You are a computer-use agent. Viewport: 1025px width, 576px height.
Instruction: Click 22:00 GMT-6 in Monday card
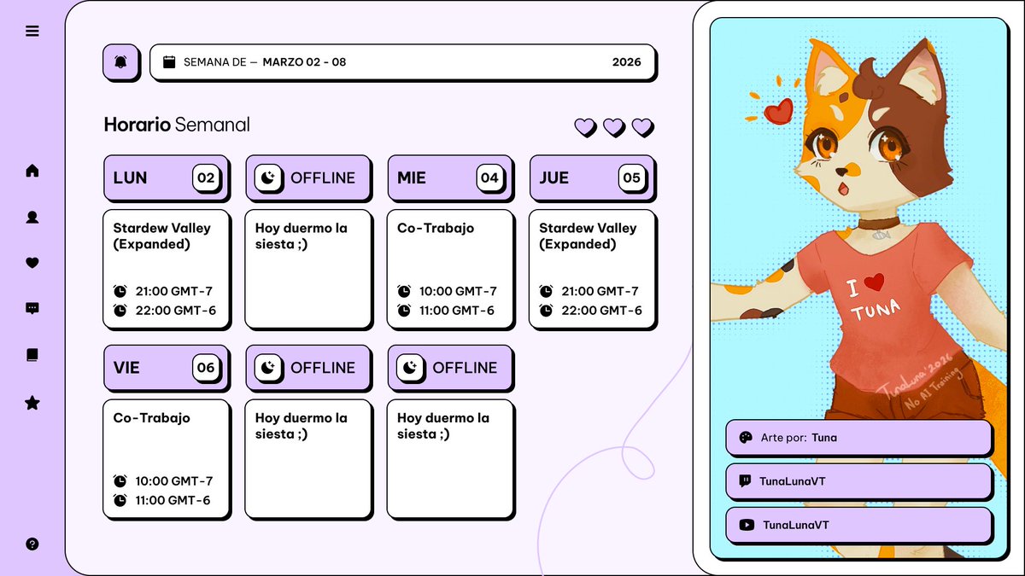tap(175, 311)
